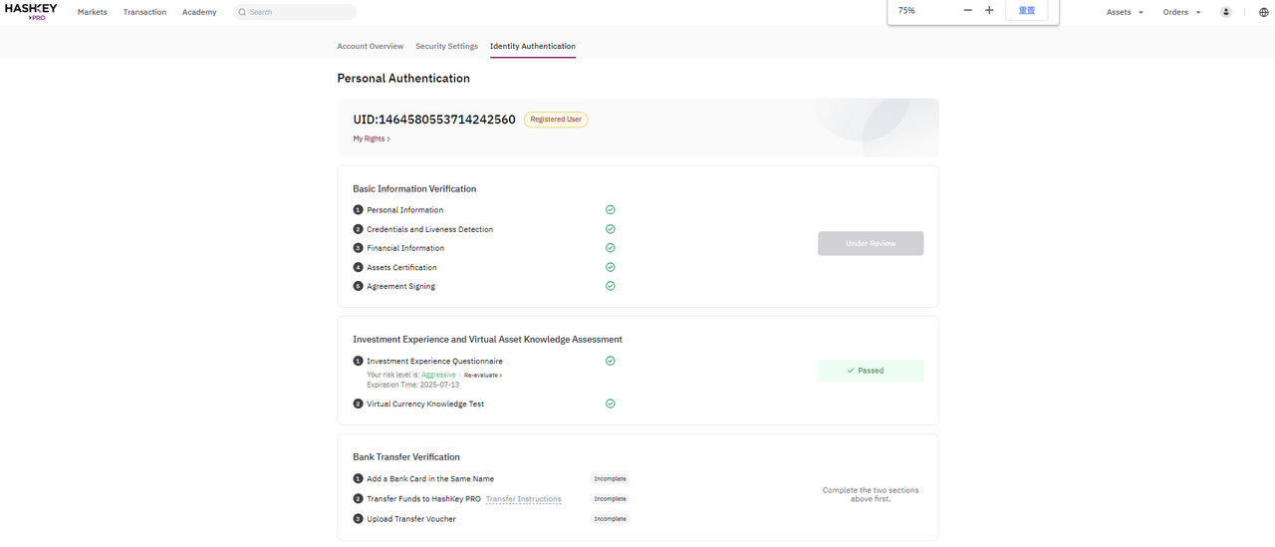Screen dimensions: 1275x547
Task: Click Credentials and Liveness Detection step
Action: pos(429,229)
